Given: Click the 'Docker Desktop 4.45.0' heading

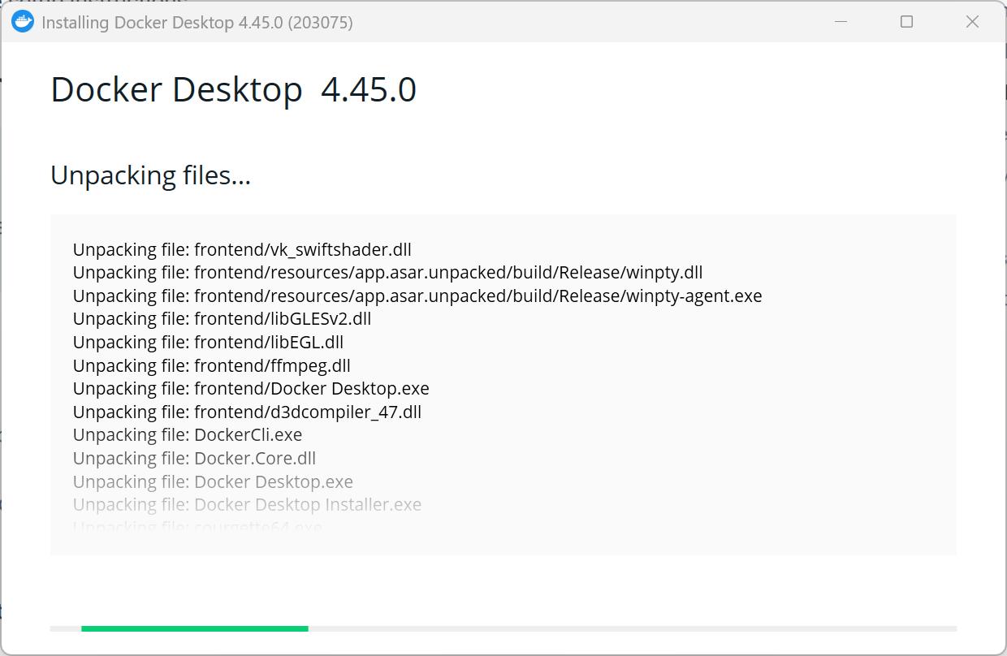Looking at the screenshot, I should click(234, 89).
